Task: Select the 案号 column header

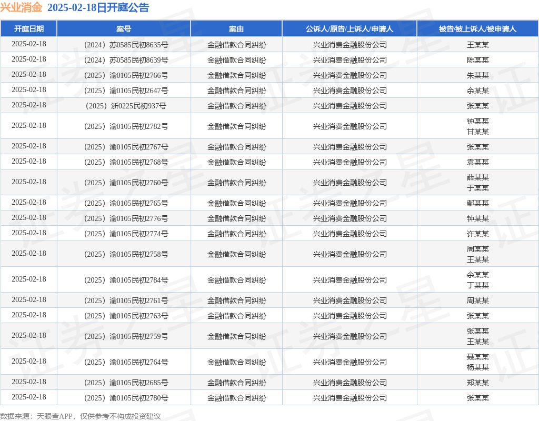Action: click(124, 29)
